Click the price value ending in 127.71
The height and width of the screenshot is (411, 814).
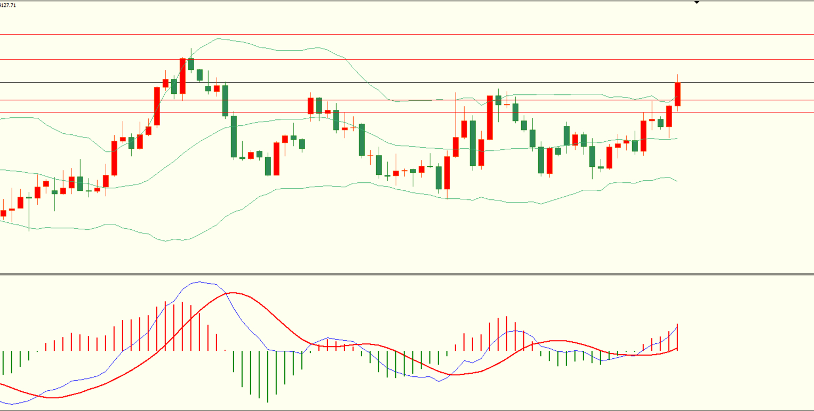click(8, 5)
